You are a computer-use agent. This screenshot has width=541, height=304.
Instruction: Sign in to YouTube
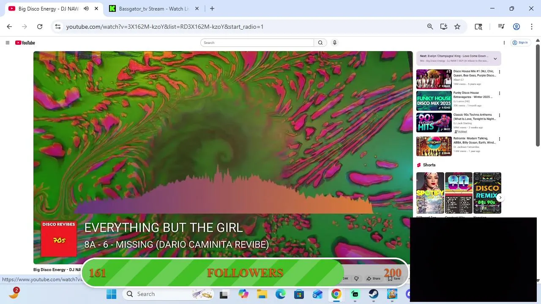520,43
